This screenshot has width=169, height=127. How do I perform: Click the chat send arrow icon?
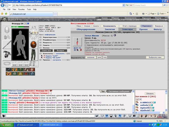click(x=97, y=116)
